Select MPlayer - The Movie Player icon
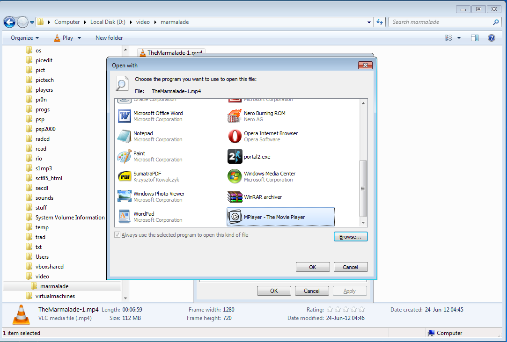Viewport: 507px width, 342px height. [x=235, y=217]
